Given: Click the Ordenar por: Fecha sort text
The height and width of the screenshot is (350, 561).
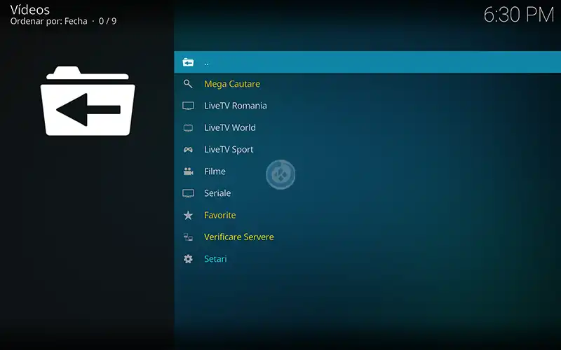Looking at the screenshot, I should (x=48, y=21).
